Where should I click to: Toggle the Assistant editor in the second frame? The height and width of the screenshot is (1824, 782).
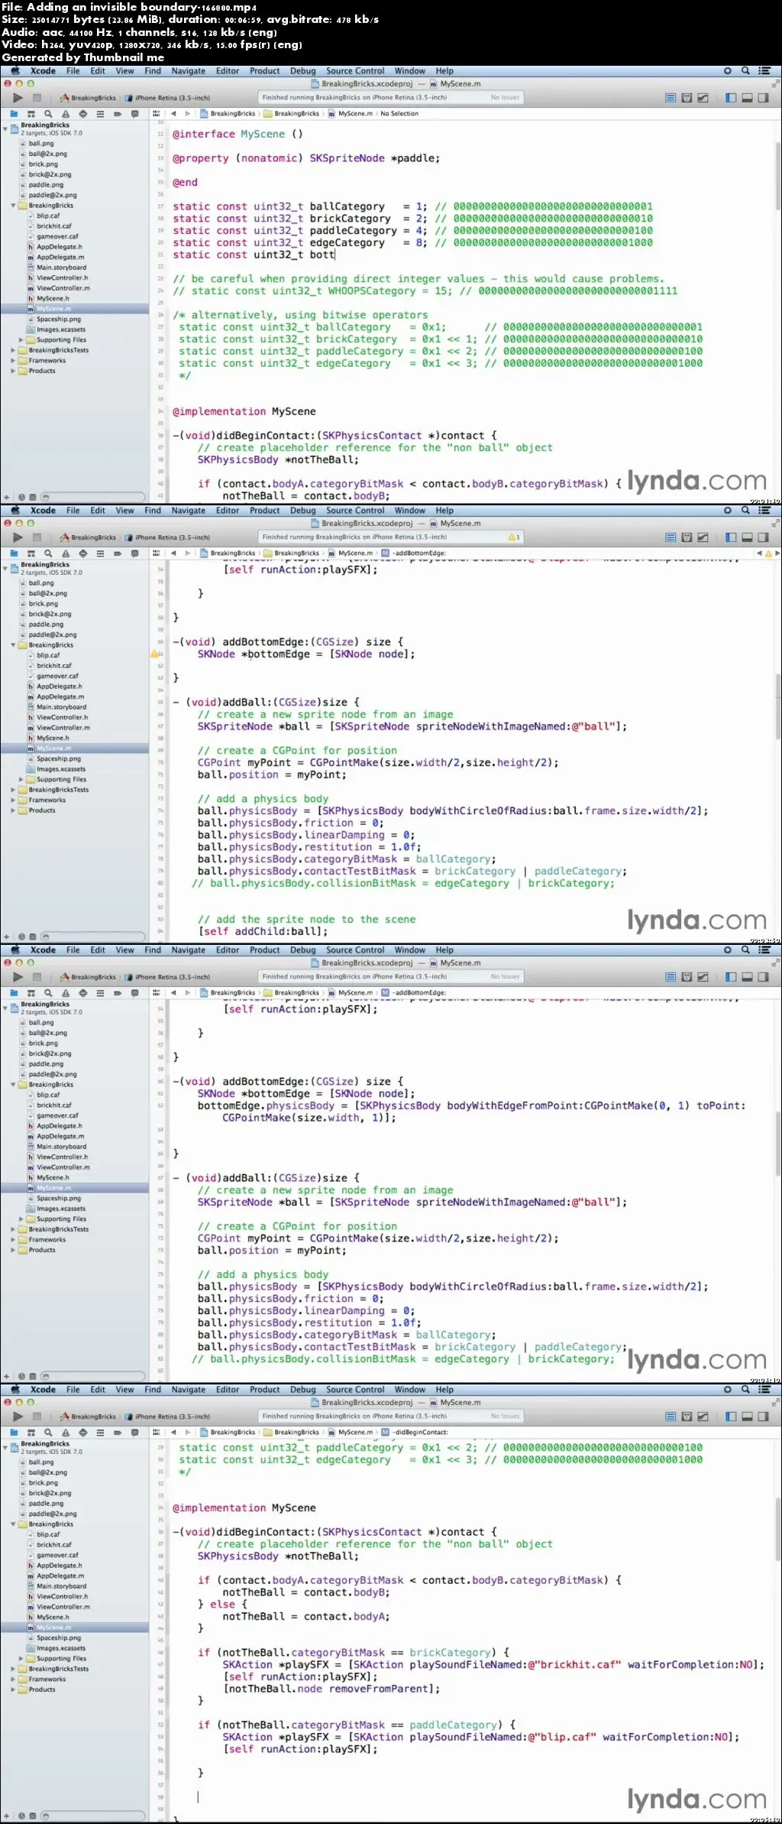(x=687, y=537)
